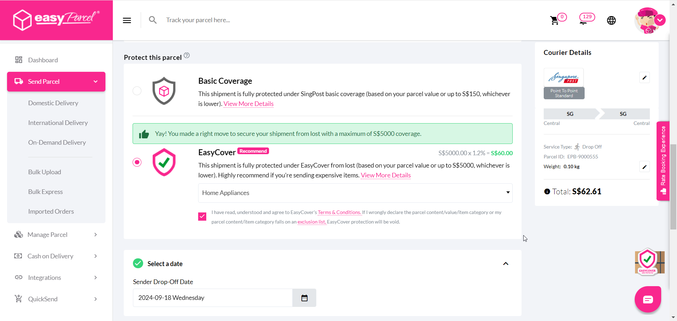The height and width of the screenshot is (321, 677).
Task: Click the Recommend badge
Action: (253, 151)
